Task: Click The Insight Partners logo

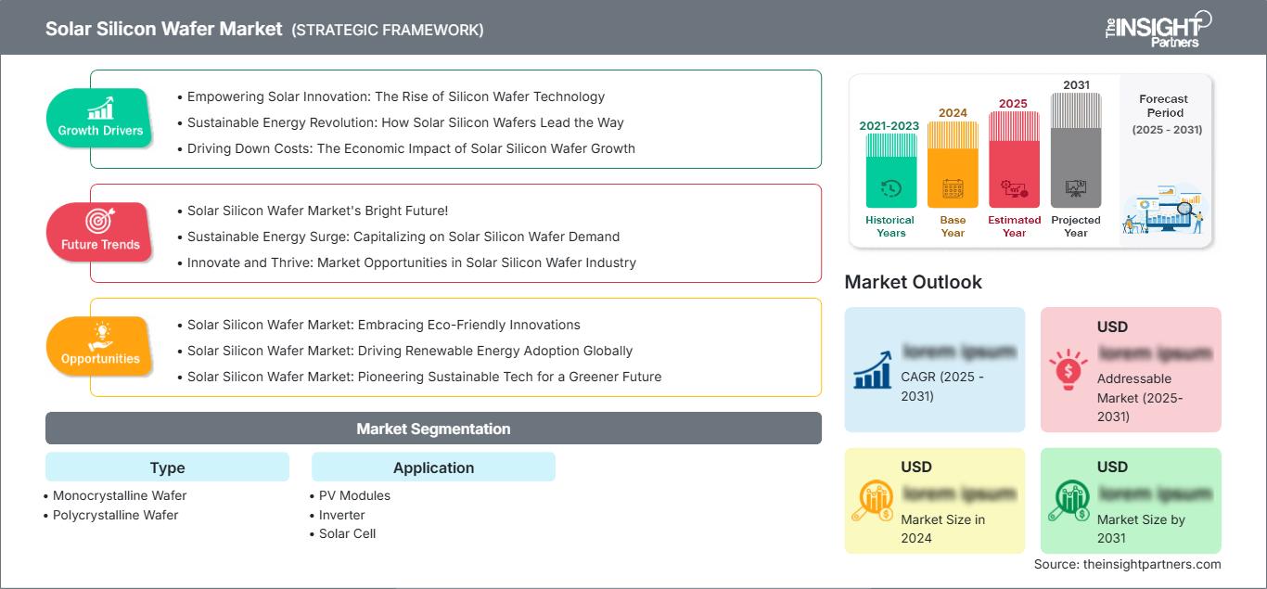Action: point(1158,29)
